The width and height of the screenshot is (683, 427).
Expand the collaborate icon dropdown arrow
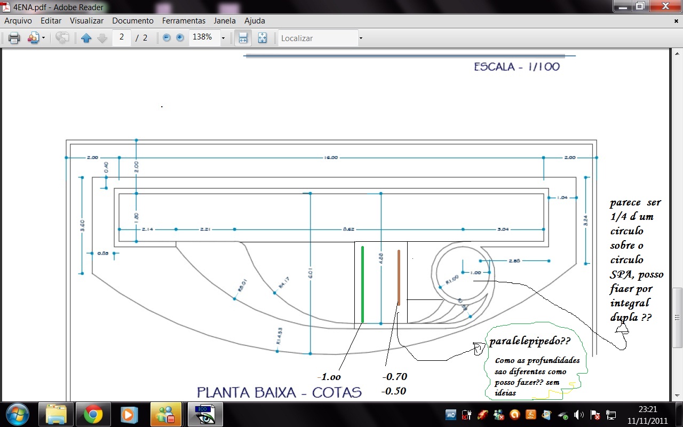[43, 38]
